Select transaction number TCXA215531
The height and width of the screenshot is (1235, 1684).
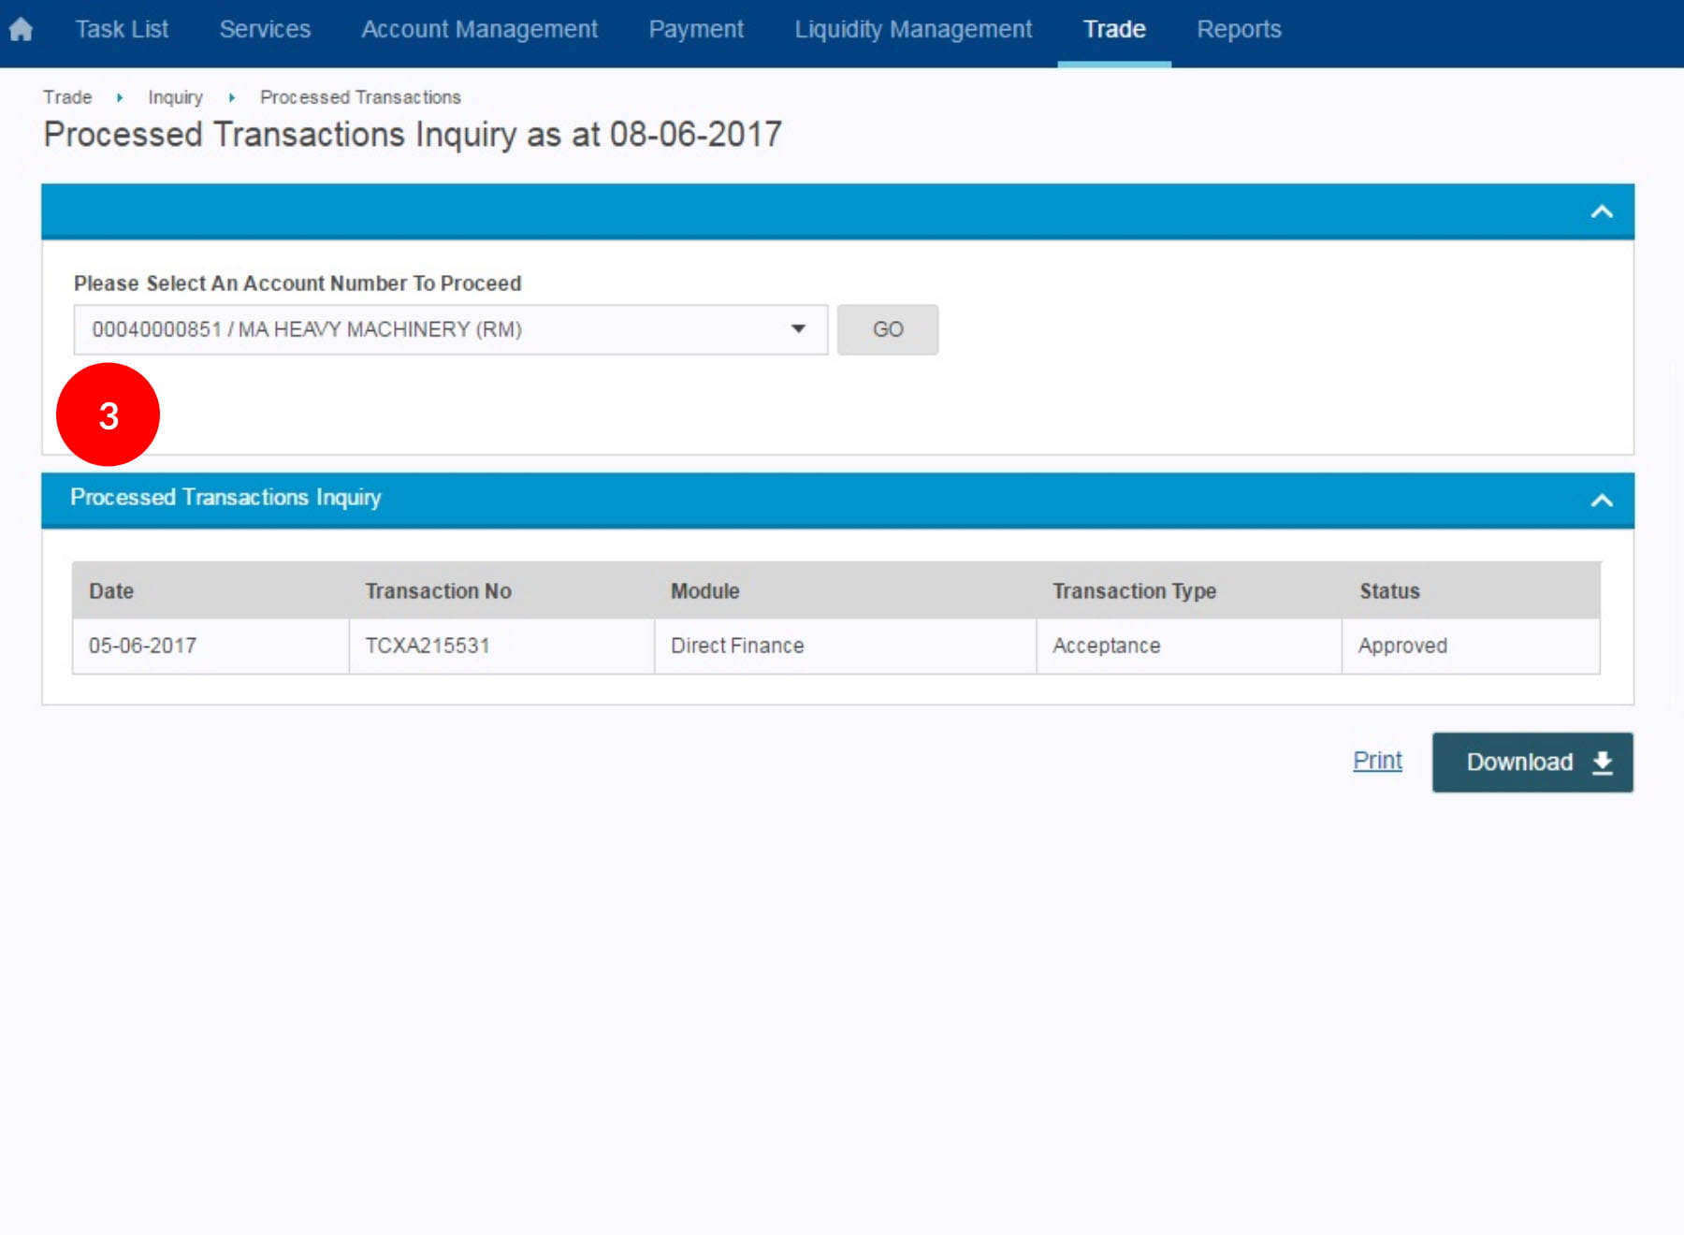point(428,646)
